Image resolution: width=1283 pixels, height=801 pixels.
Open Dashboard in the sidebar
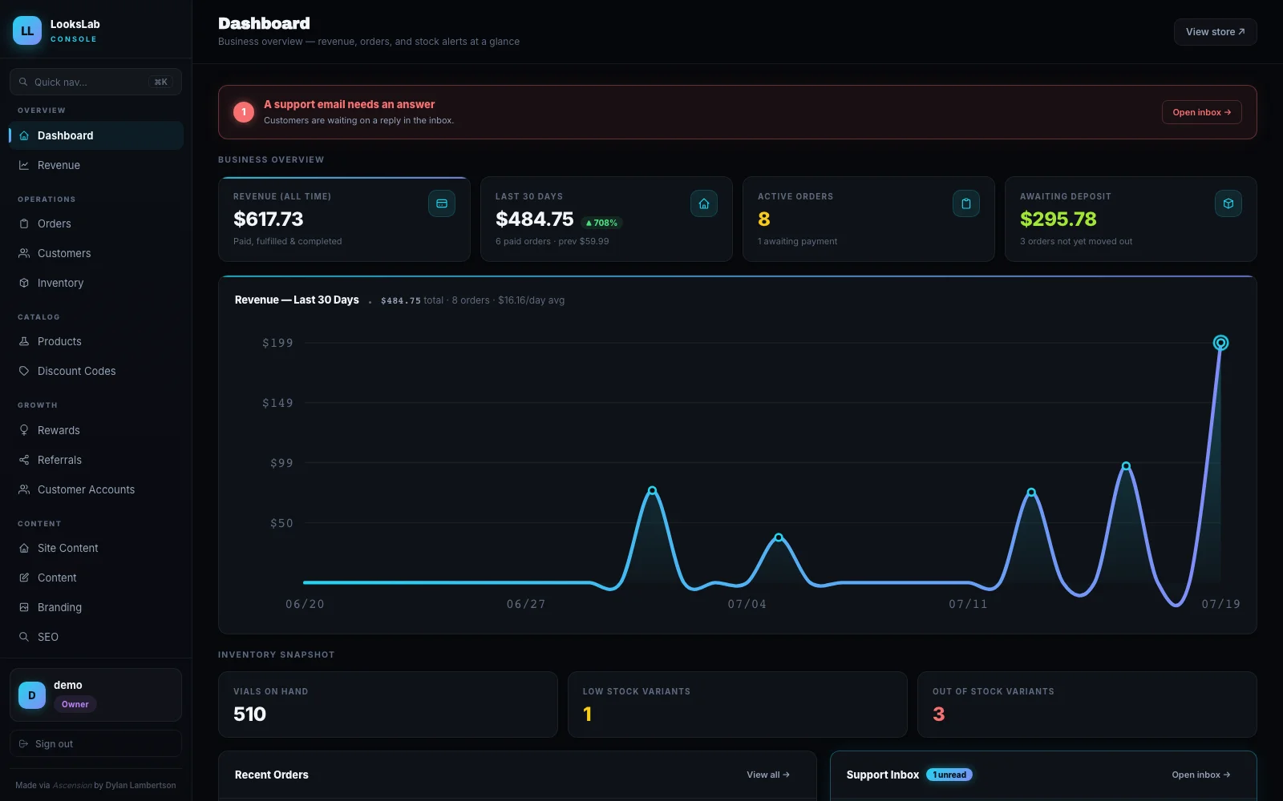pos(96,135)
